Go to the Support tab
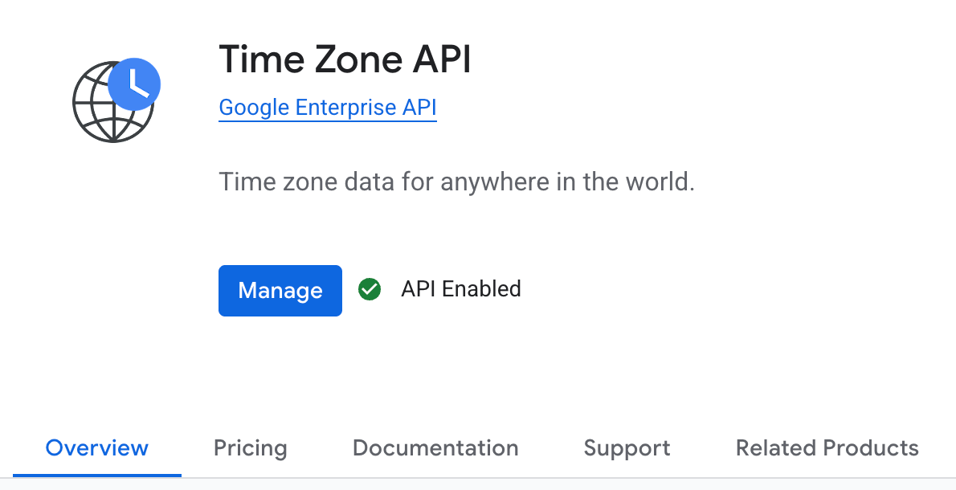The image size is (956, 490). point(627,448)
